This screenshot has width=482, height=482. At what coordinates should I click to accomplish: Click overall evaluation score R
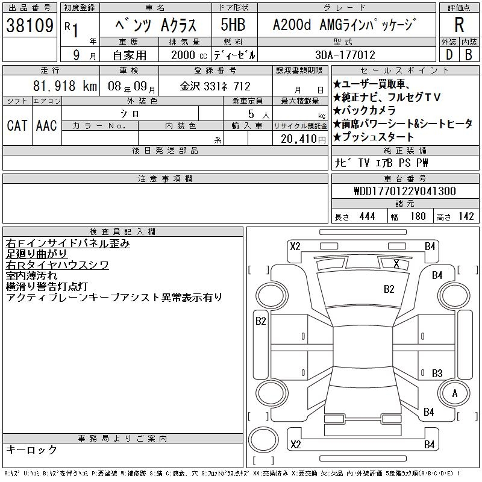(459, 25)
